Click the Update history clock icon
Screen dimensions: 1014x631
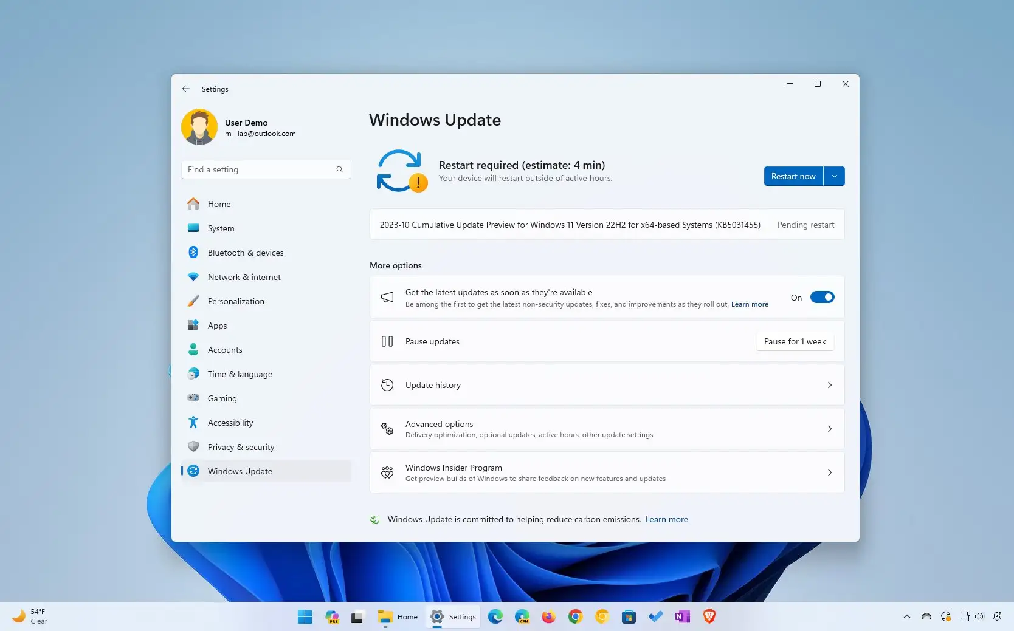[387, 384]
